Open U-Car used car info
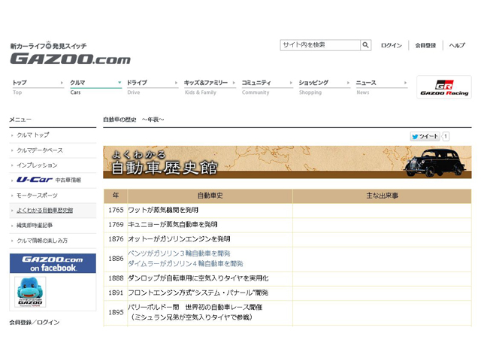The image size is (481, 361). point(53,180)
